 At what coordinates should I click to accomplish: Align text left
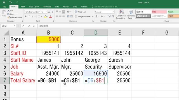[x=57, y=16]
